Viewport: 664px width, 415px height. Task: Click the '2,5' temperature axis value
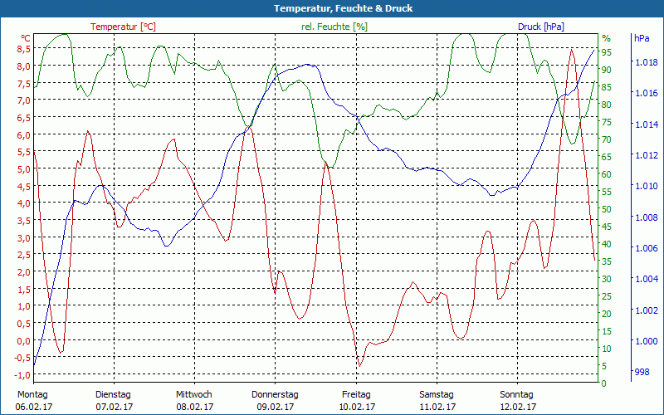(24, 255)
